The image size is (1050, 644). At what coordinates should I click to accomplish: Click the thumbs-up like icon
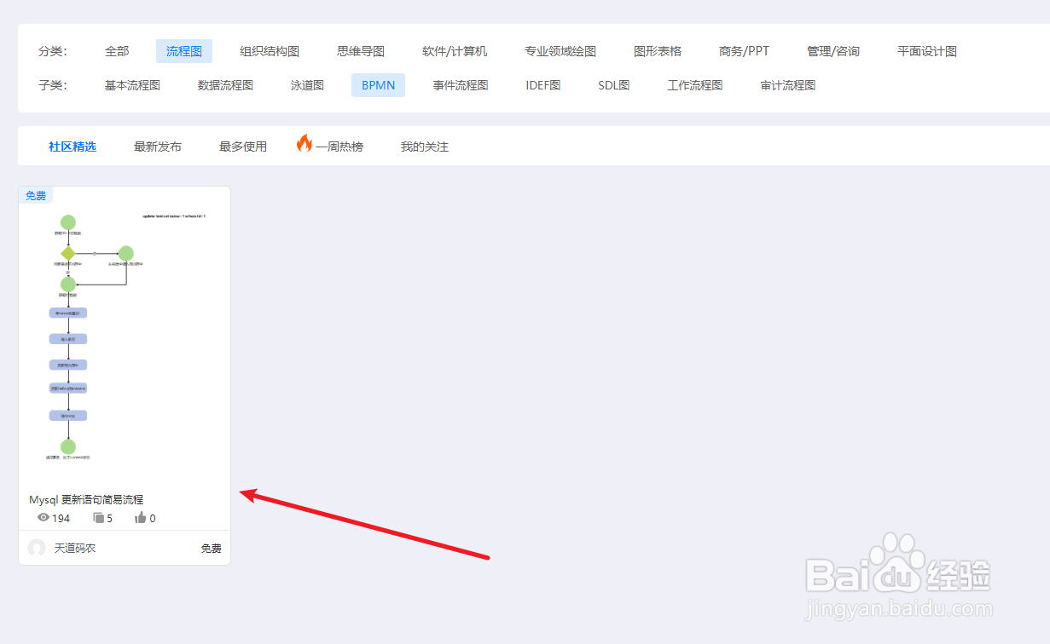(x=139, y=517)
